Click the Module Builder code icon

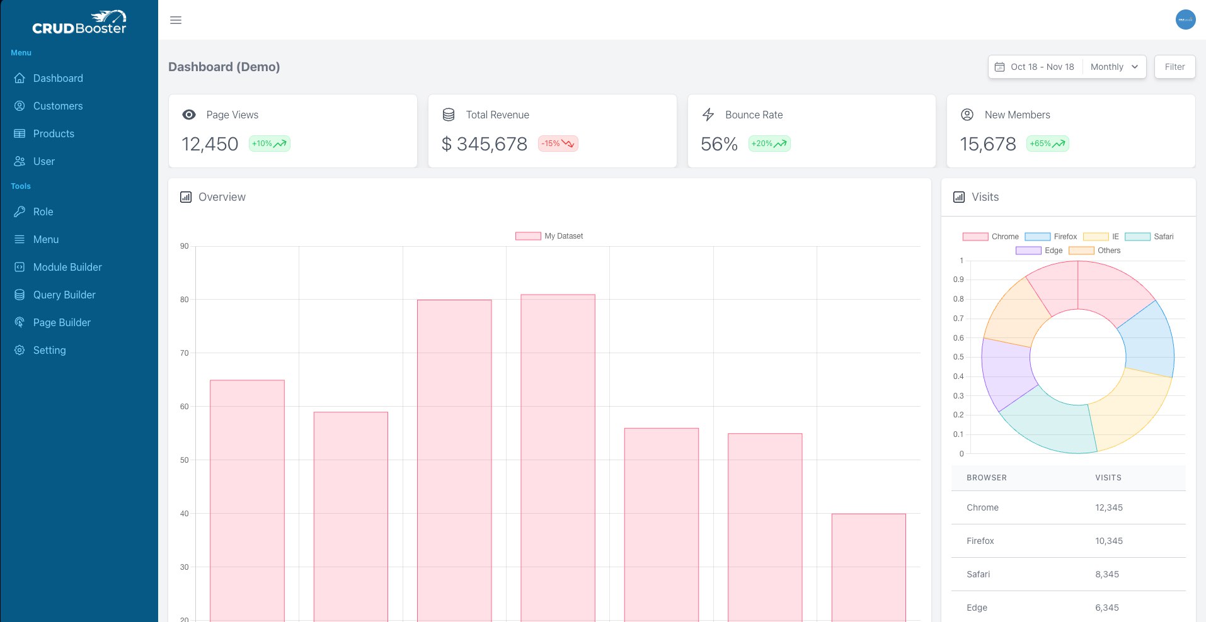[x=20, y=267]
